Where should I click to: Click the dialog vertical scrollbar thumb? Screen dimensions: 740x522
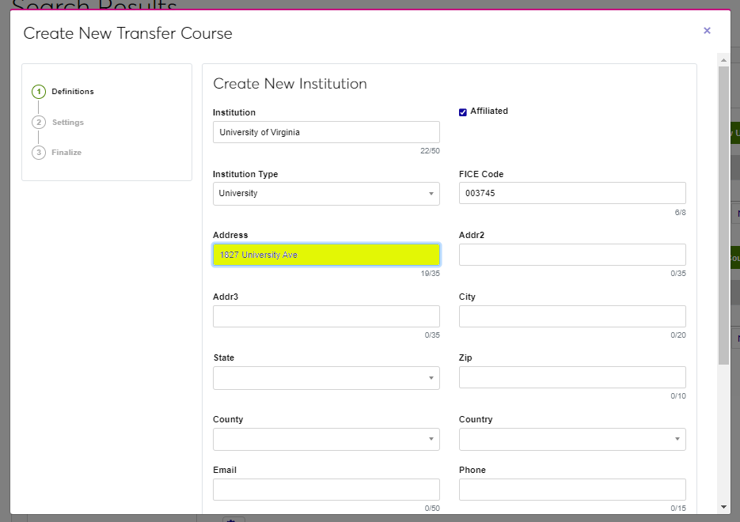pyautogui.click(x=723, y=215)
